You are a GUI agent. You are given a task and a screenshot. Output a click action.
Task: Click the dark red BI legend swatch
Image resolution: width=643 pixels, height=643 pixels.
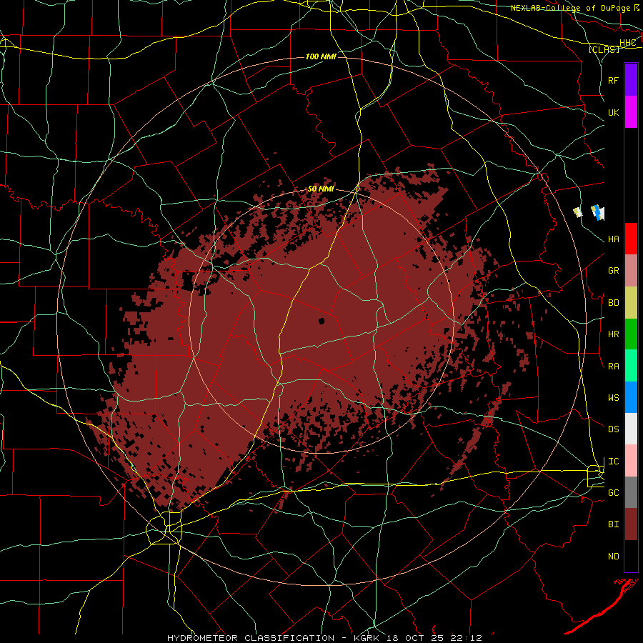[x=631, y=524]
